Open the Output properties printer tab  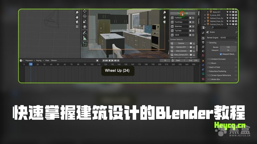pos(203,43)
